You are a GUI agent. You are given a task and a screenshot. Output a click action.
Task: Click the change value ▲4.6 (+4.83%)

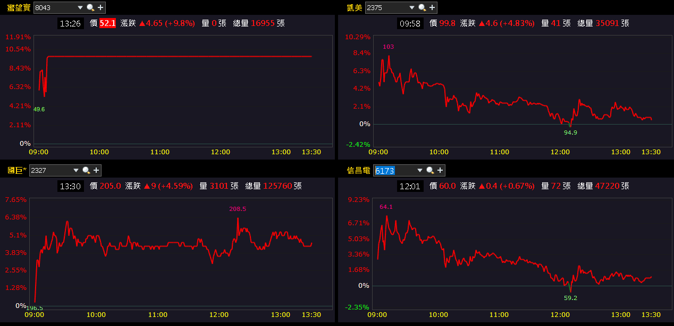507,23
